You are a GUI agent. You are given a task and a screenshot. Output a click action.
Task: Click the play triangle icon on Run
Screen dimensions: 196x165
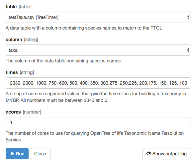click(12, 154)
